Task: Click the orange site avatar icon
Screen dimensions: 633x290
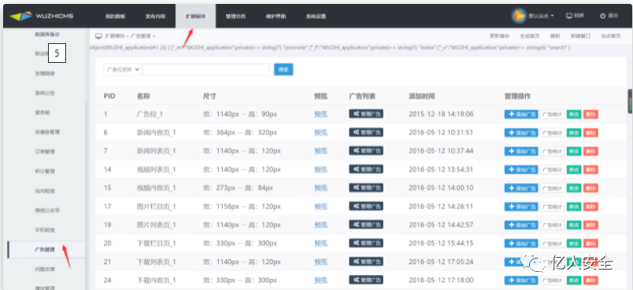Action: click(519, 16)
